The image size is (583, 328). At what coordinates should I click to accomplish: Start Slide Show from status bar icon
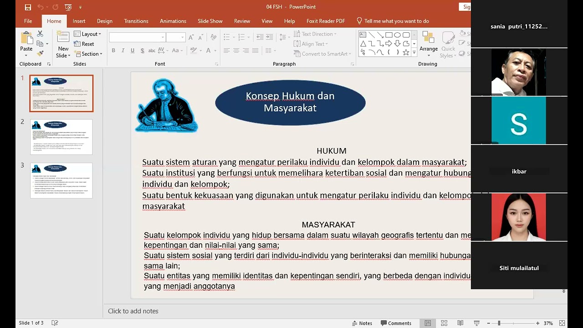[x=476, y=323]
